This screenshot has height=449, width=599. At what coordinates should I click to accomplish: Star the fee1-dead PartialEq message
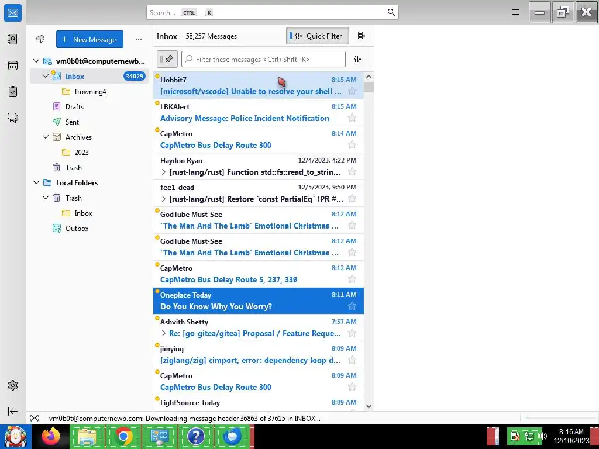(352, 199)
